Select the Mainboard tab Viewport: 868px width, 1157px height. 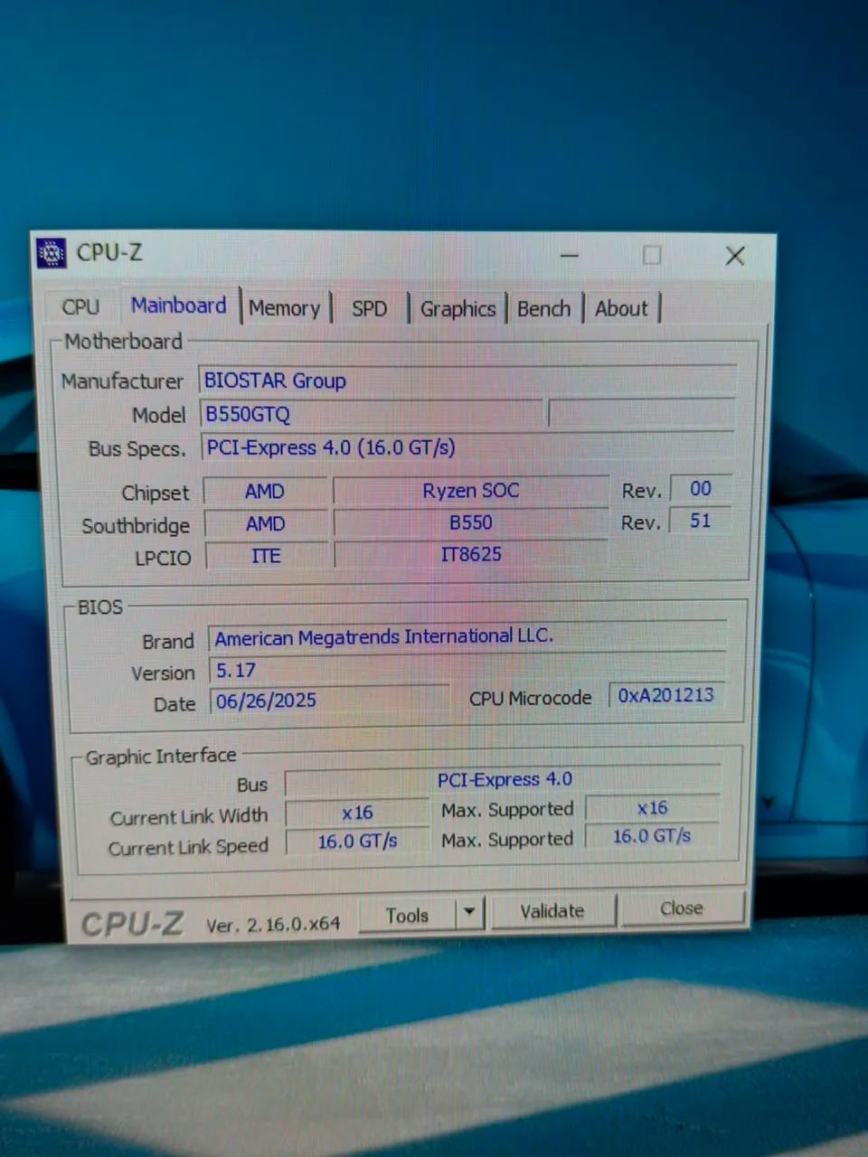(x=178, y=306)
